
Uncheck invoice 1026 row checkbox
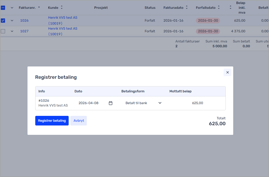tap(3, 21)
